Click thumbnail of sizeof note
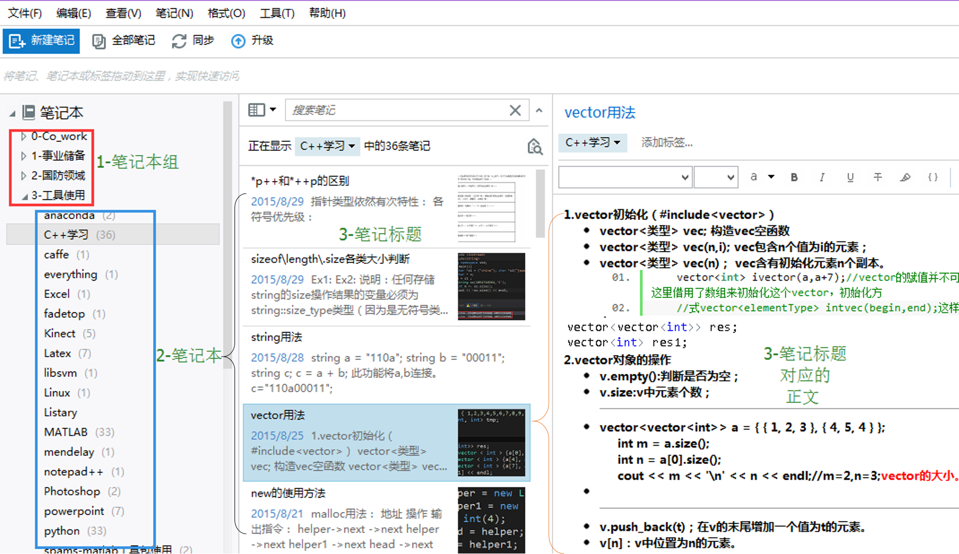 (492, 286)
